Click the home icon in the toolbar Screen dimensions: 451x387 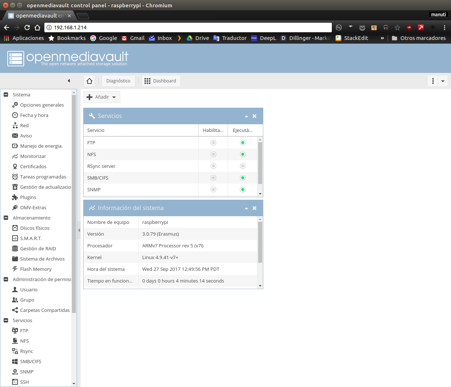[x=89, y=81]
